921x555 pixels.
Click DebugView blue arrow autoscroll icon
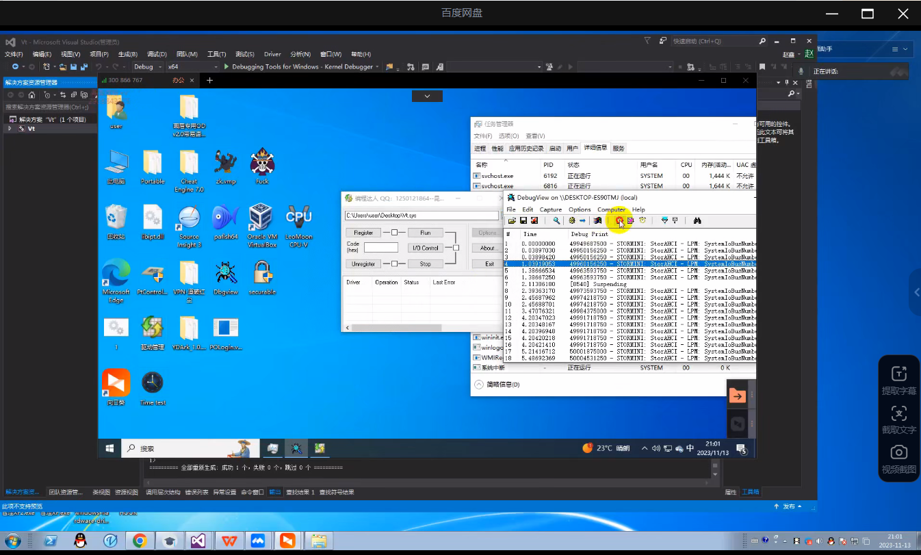click(582, 220)
